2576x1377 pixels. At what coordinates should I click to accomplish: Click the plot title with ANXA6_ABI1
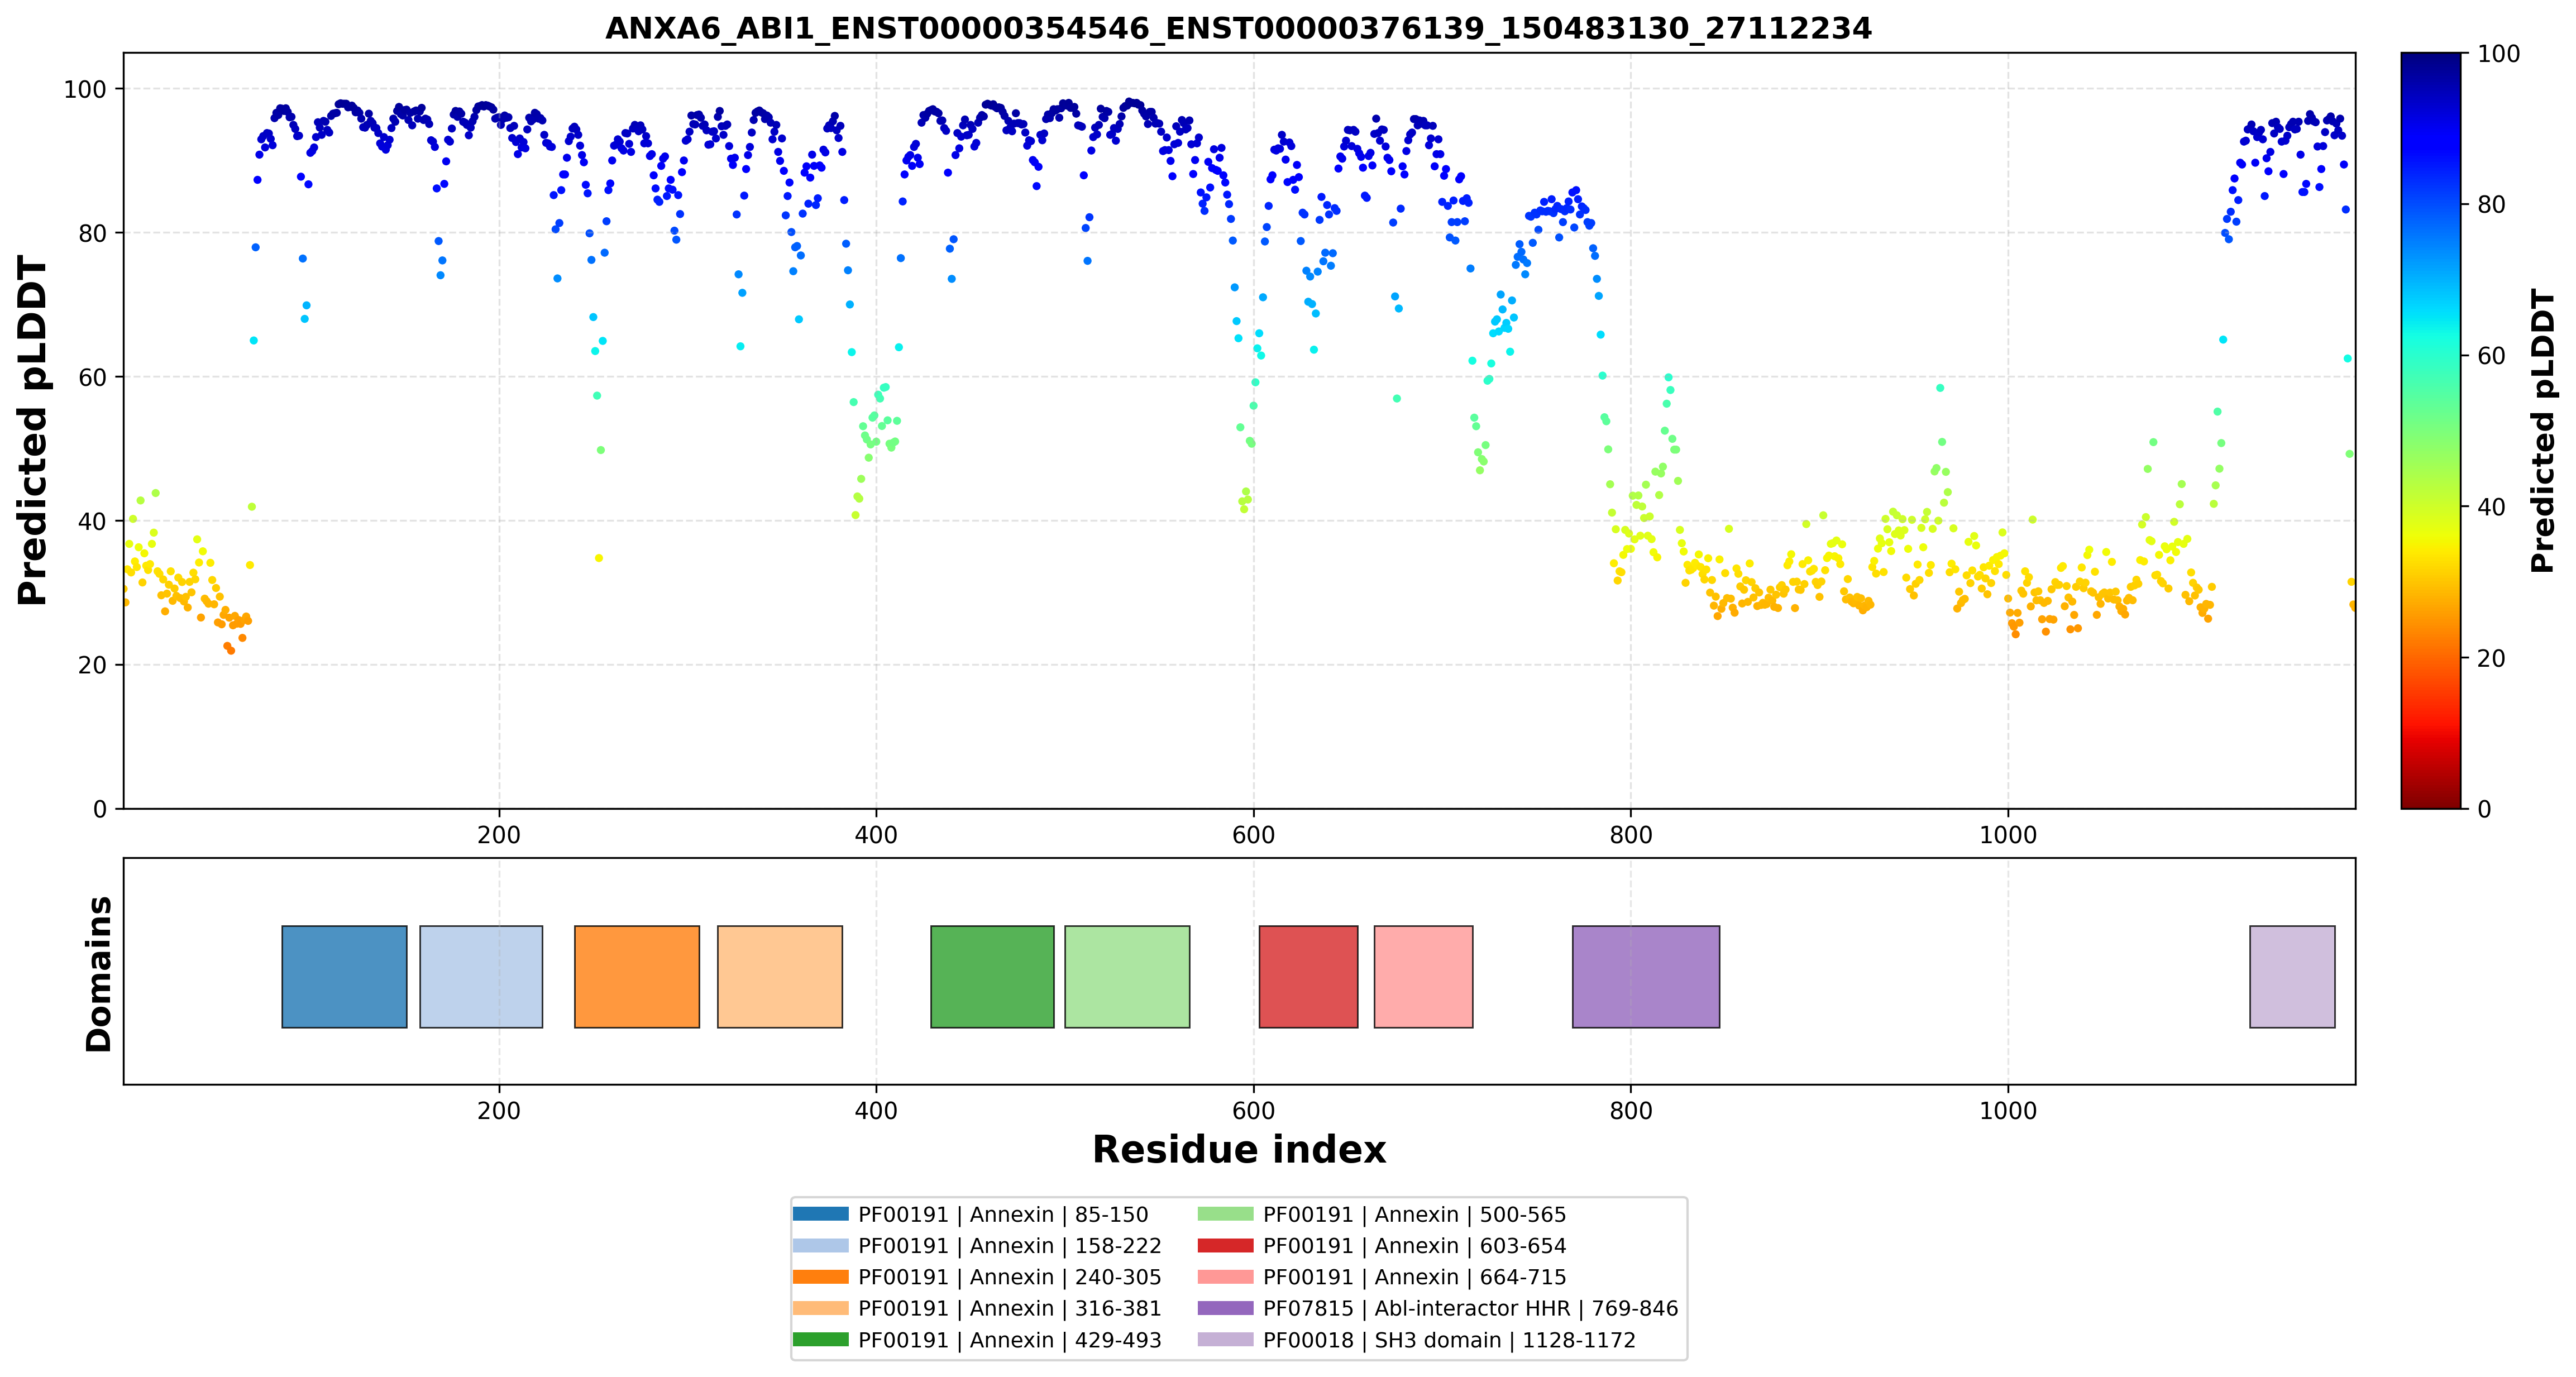pos(1238,28)
